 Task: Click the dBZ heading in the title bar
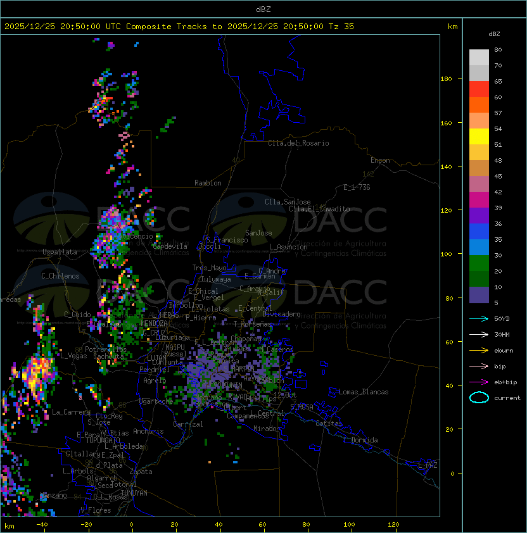click(263, 9)
